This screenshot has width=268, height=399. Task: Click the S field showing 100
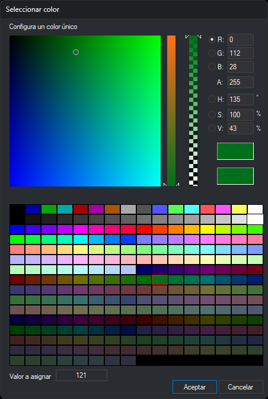241,115
